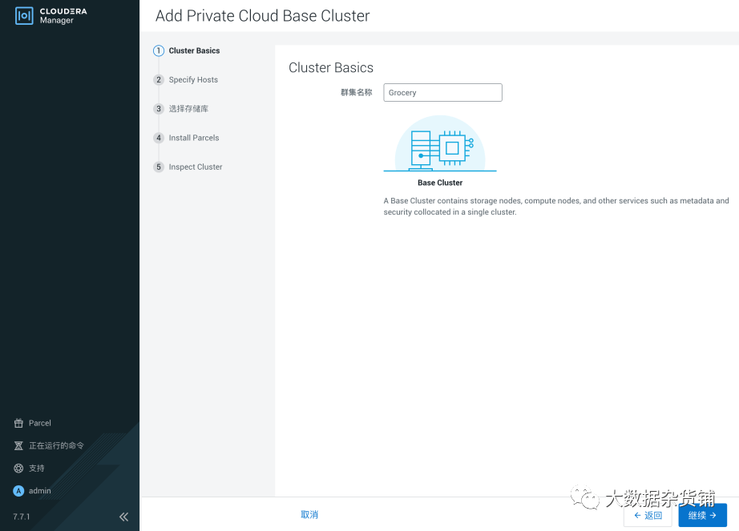Click the Add Private Cloud Base Cluster title
Viewport: 739px width, 531px height.
pos(263,15)
